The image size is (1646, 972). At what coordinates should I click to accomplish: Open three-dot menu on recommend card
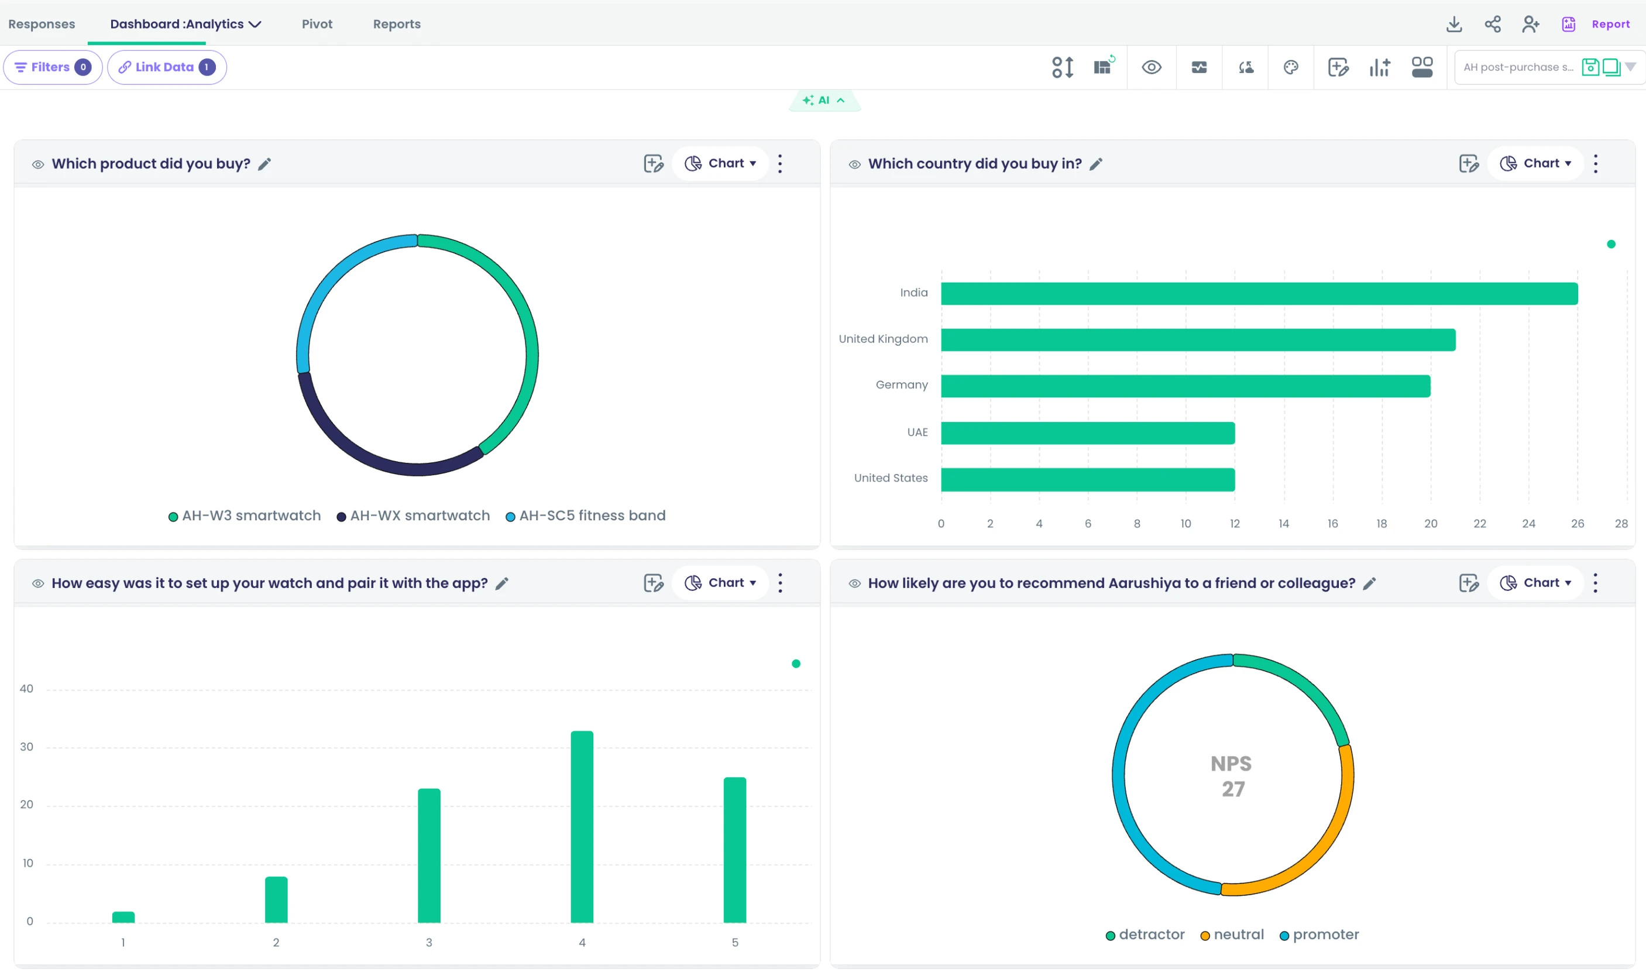point(1595,582)
